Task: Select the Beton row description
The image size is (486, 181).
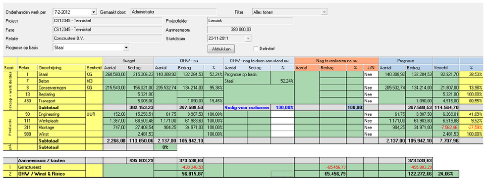Action: [61, 81]
